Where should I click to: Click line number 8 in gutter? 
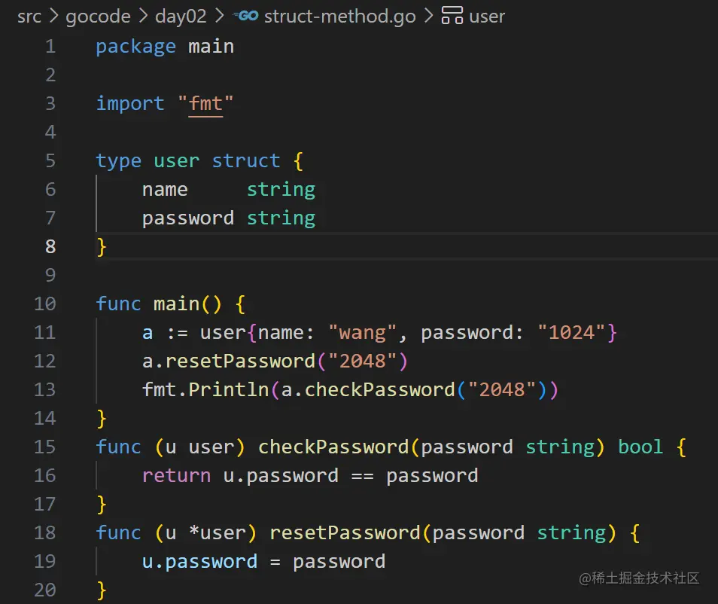[x=50, y=246]
